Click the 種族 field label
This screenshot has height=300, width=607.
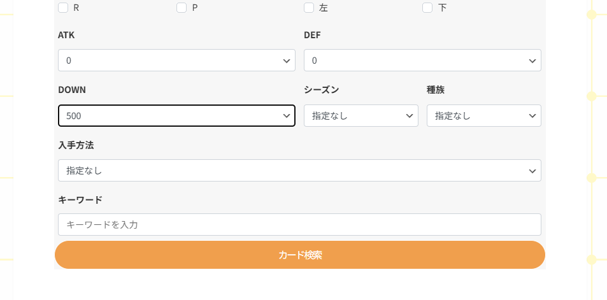pyautogui.click(x=436, y=90)
